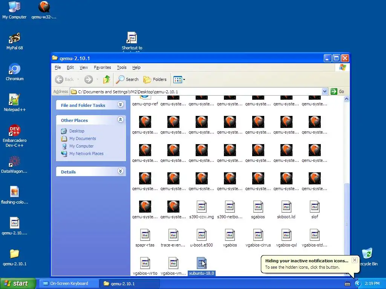The height and width of the screenshot is (289, 386).
Task: Select the sgabios file
Action: click(258, 210)
